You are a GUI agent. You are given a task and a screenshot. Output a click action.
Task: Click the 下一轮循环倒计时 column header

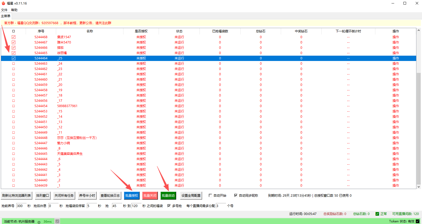(x=348, y=31)
